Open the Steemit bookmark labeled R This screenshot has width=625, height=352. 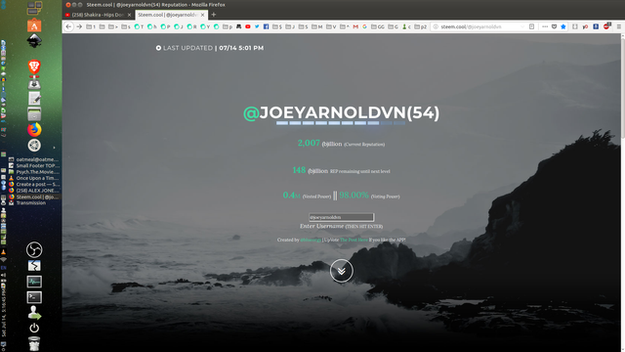(191, 26)
